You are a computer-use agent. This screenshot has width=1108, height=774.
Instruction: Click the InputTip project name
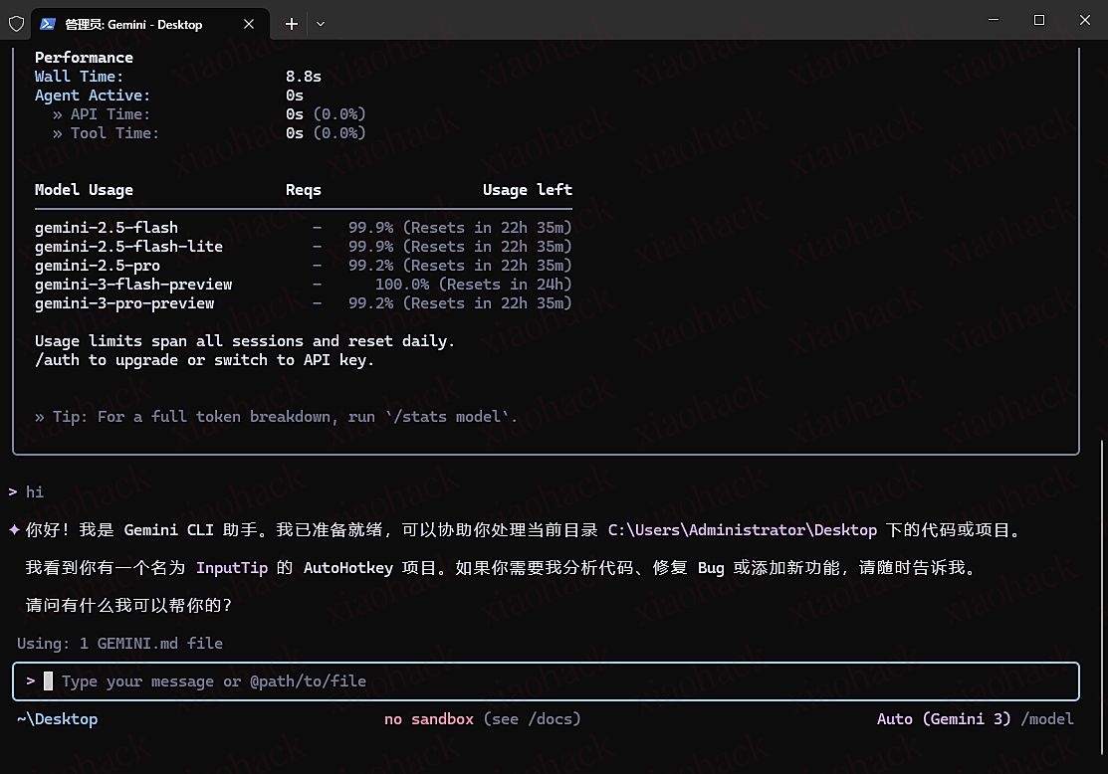(231, 568)
